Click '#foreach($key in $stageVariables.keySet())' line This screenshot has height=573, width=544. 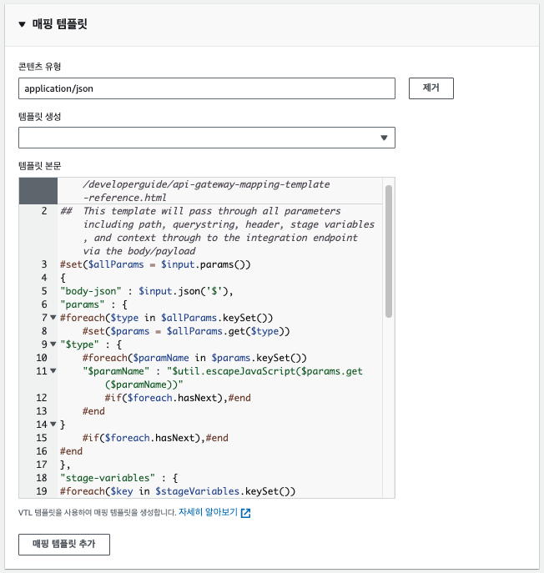[x=178, y=491]
